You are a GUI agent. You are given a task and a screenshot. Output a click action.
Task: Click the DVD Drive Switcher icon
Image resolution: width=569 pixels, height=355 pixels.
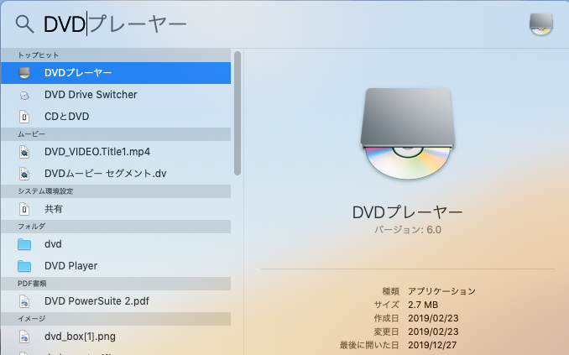click(x=24, y=95)
